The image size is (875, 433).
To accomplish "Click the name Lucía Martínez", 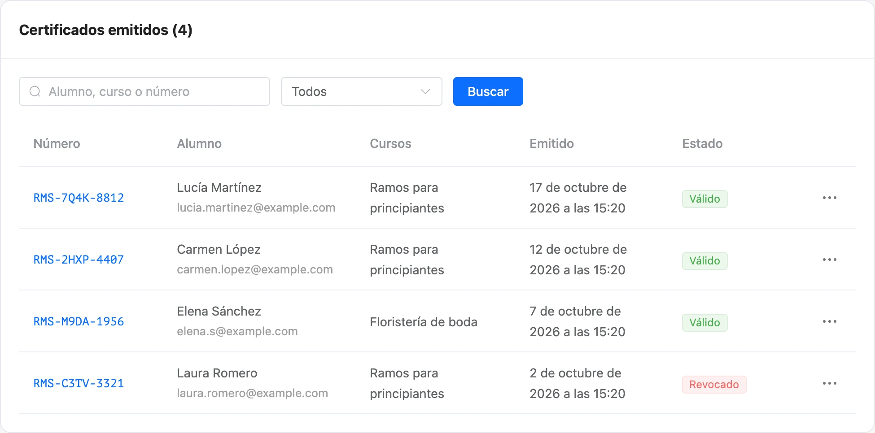I will pyautogui.click(x=219, y=187).
